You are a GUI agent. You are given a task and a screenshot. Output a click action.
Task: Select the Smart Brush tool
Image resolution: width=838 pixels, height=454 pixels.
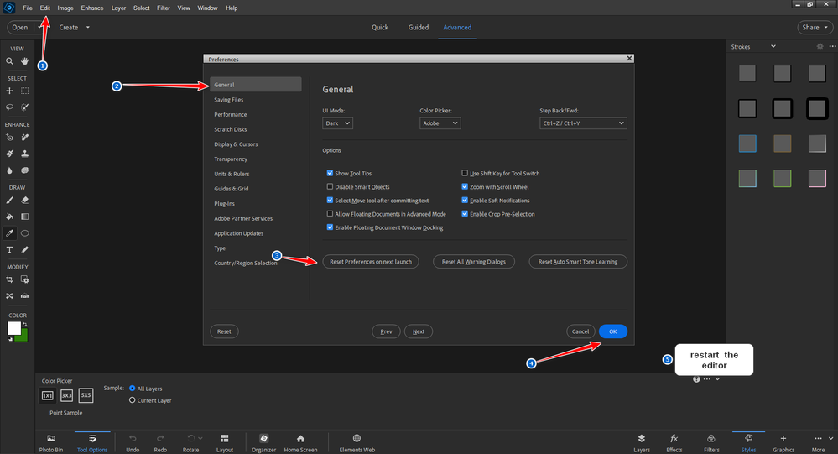pyautogui.click(x=9, y=154)
